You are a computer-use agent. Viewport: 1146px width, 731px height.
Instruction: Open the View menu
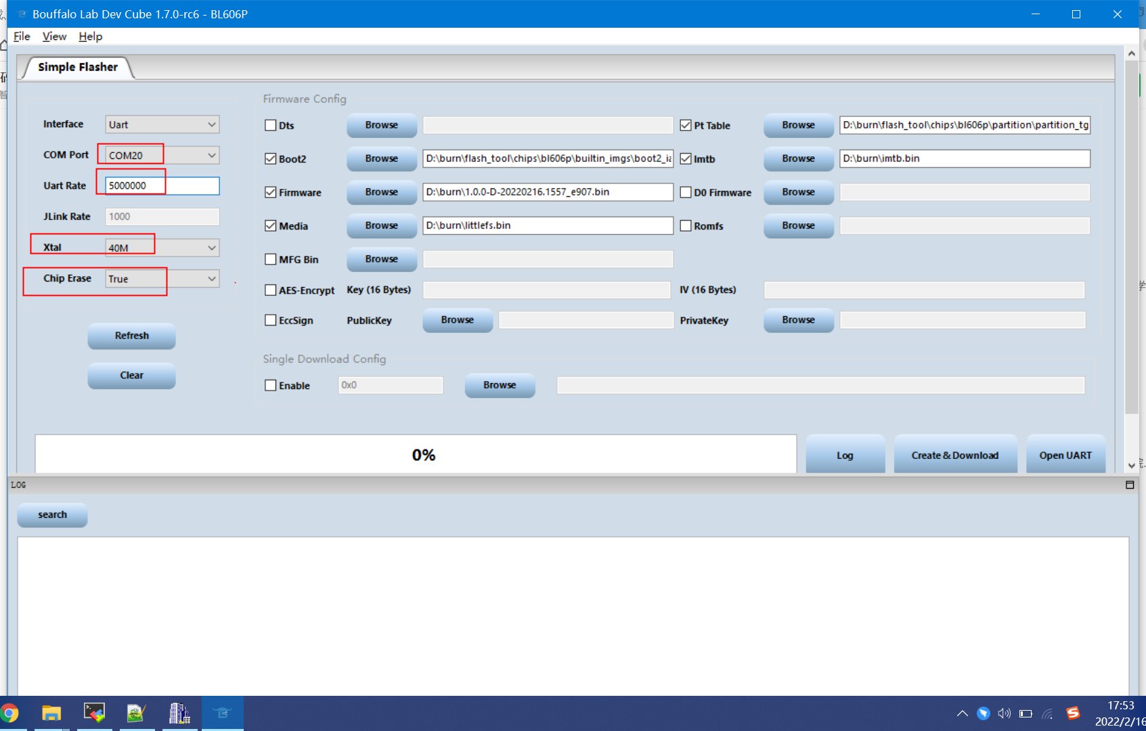[x=54, y=37]
